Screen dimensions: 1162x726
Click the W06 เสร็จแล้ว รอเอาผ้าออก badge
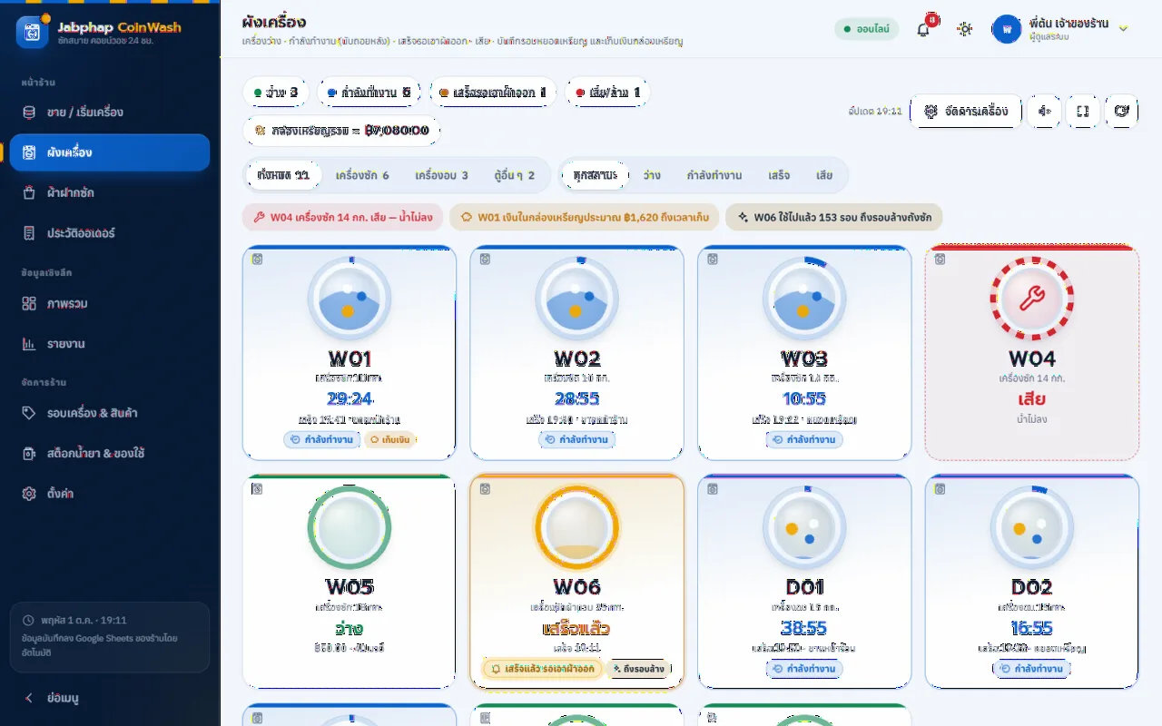point(542,669)
